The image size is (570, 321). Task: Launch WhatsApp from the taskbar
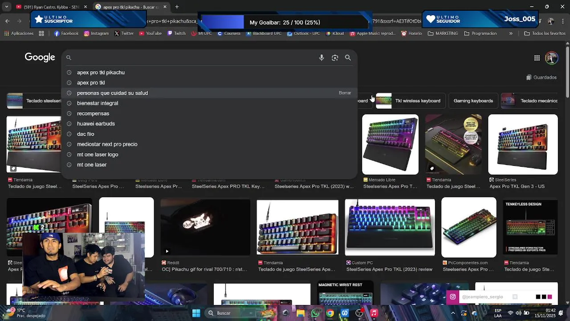point(315,313)
